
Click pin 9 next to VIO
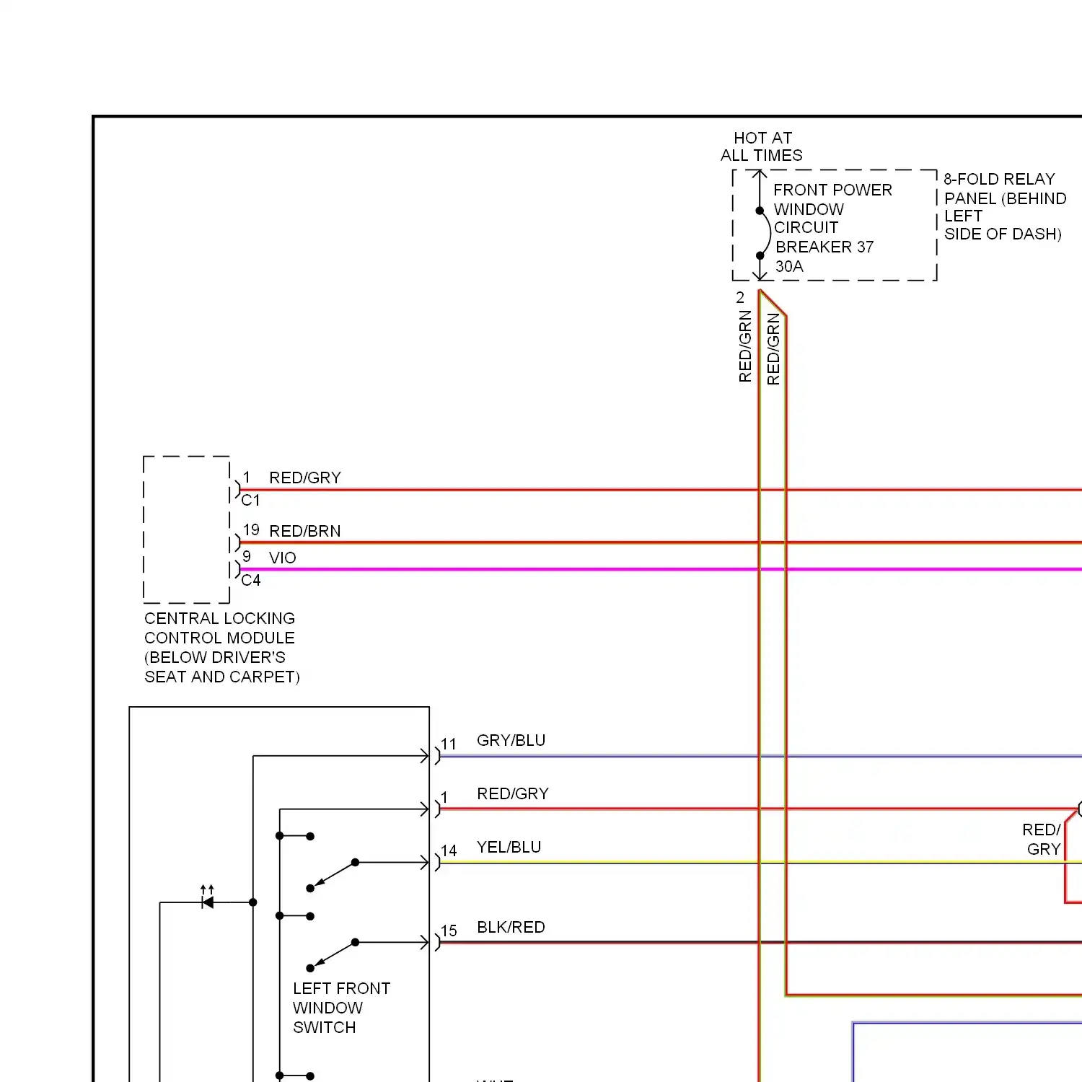point(247,556)
